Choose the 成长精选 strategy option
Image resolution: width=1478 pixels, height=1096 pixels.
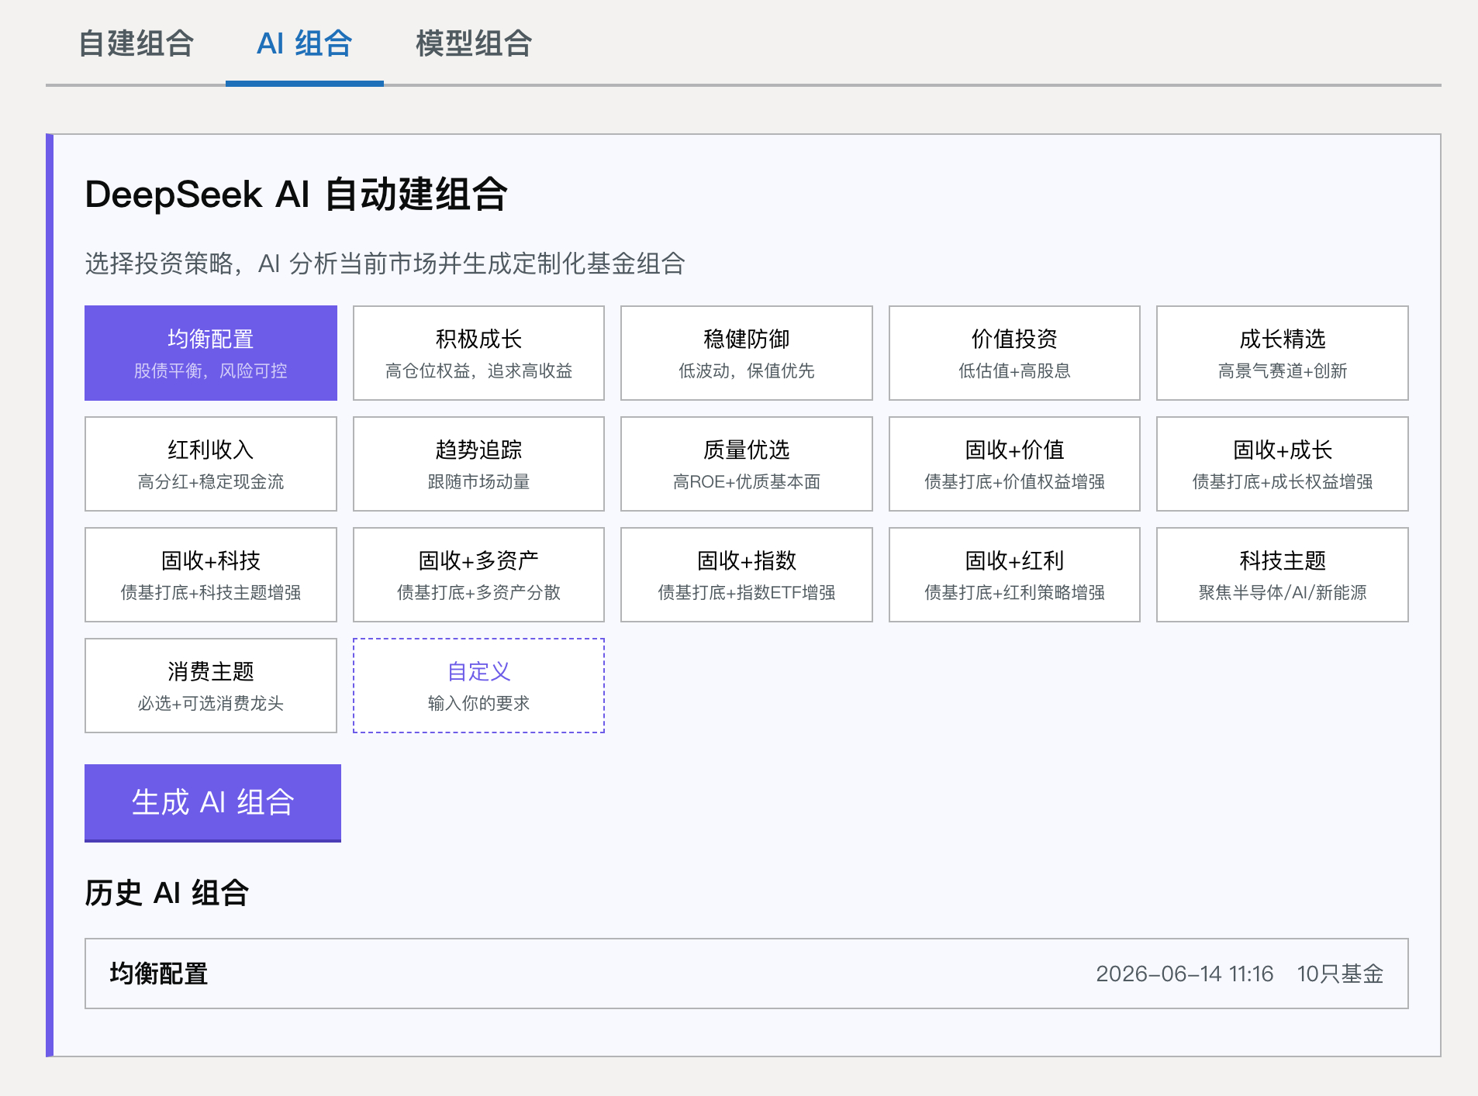click(1283, 353)
